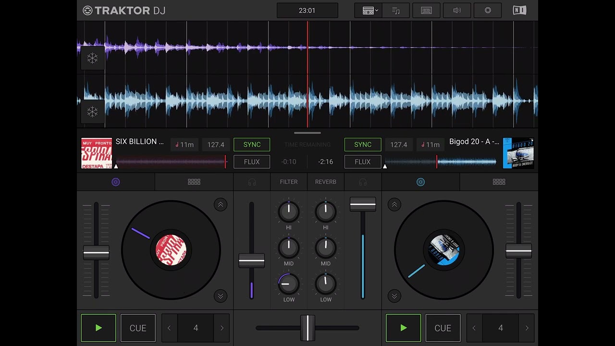Image resolution: width=615 pixels, height=346 pixels.
Task: Click the right channel LOW knob
Action: [326, 284]
